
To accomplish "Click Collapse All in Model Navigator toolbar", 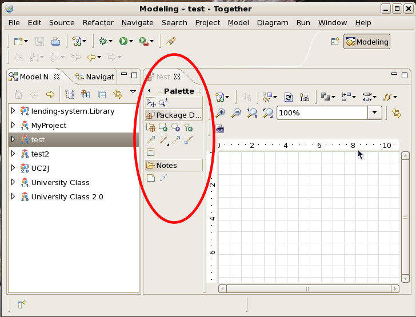I will (x=102, y=94).
